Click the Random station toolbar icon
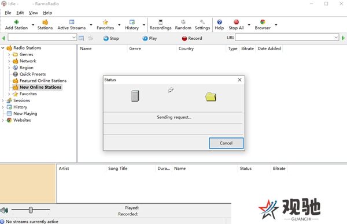 click(183, 24)
